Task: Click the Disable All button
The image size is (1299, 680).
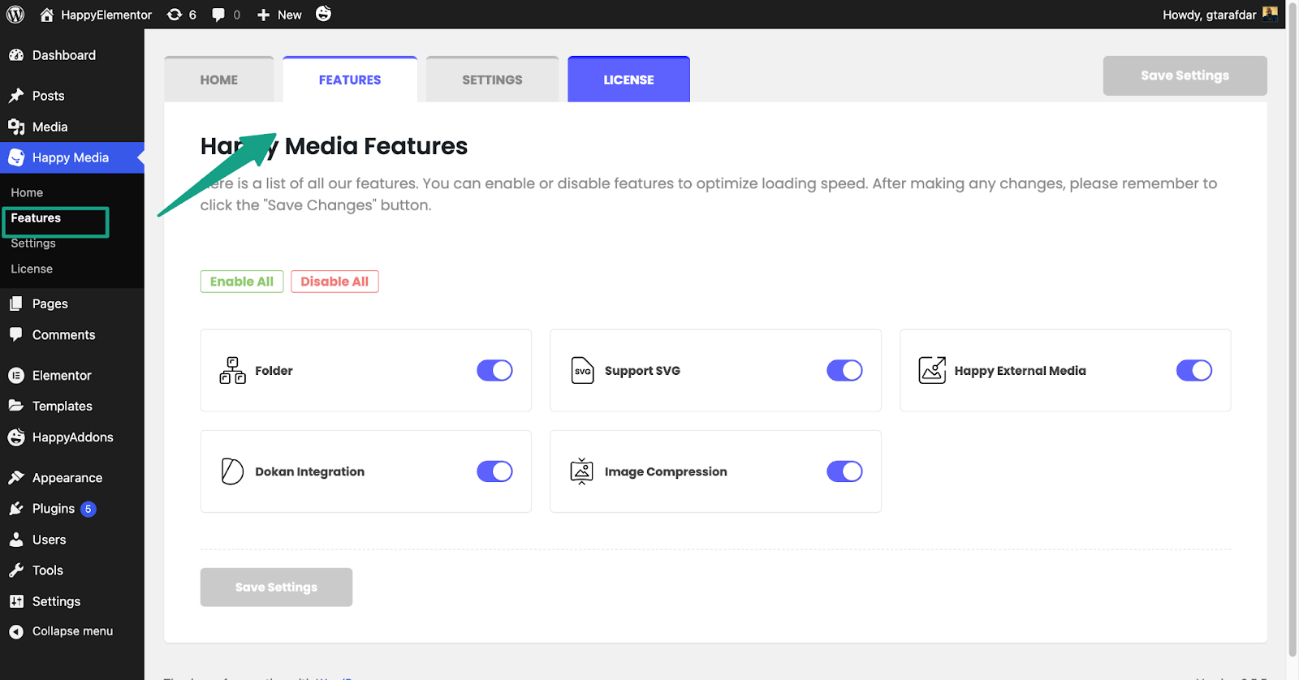Action: tap(334, 282)
